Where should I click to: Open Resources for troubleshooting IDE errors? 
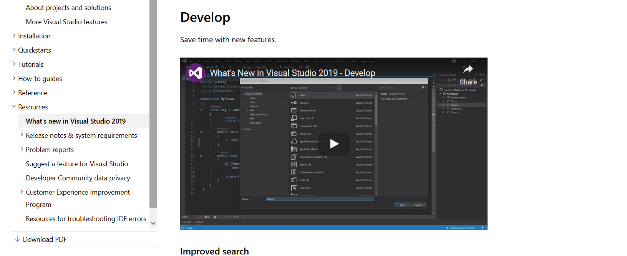[x=86, y=219]
